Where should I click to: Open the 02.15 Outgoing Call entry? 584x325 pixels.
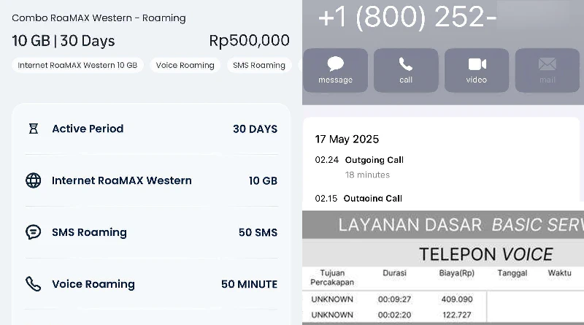click(358, 198)
